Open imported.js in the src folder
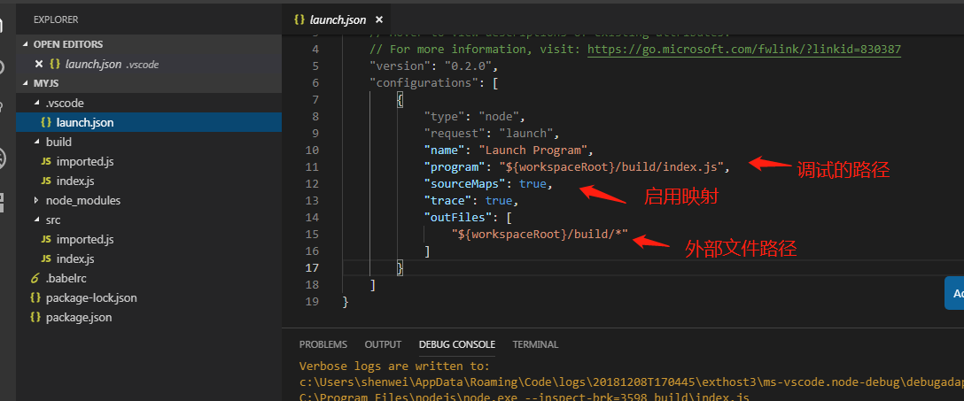This screenshot has width=964, height=401. point(149,240)
